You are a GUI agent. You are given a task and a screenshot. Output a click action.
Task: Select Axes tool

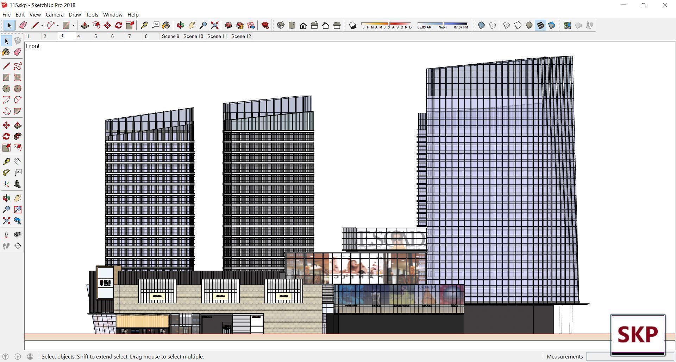6,184
